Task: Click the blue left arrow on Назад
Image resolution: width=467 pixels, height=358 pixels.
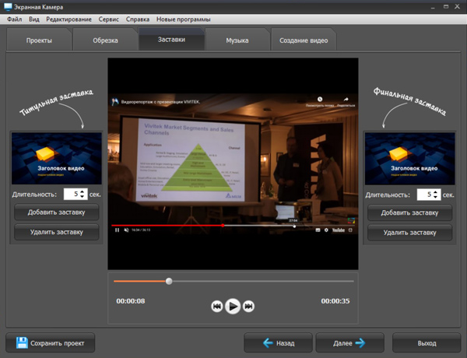Action: coord(268,343)
